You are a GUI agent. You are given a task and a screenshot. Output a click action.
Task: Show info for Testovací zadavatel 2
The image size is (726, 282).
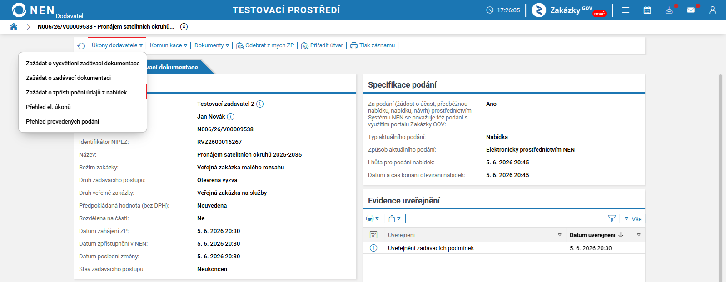click(x=260, y=104)
